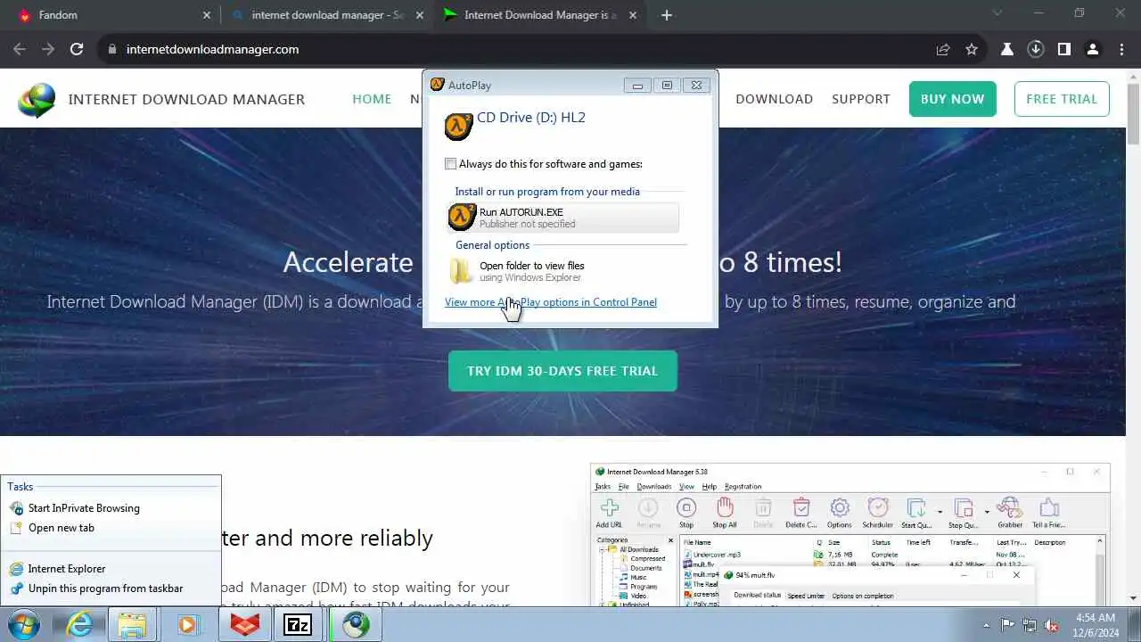Go to HOME in the site navigation
The height and width of the screenshot is (642, 1141).
[x=372, y=99]
